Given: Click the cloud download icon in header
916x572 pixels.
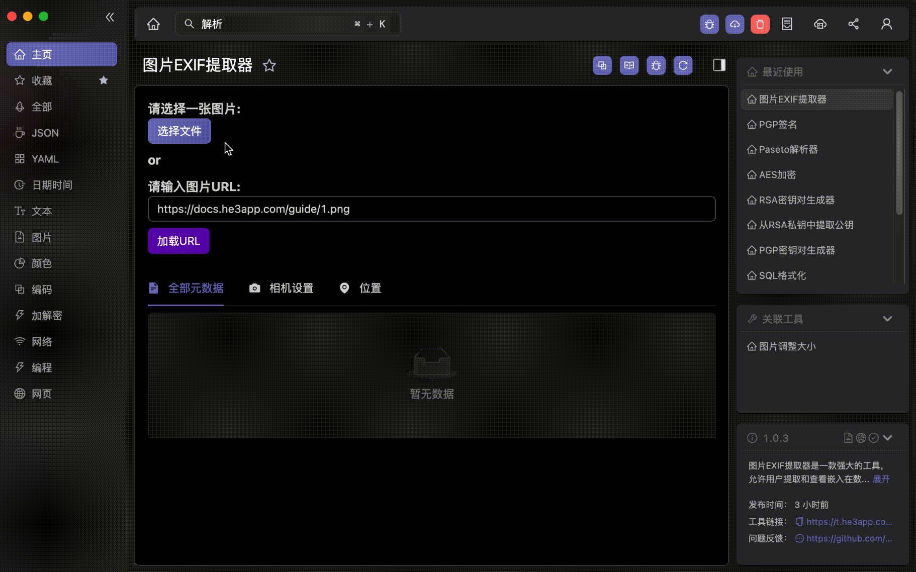Looking at the screenshot, I should 735,24.
